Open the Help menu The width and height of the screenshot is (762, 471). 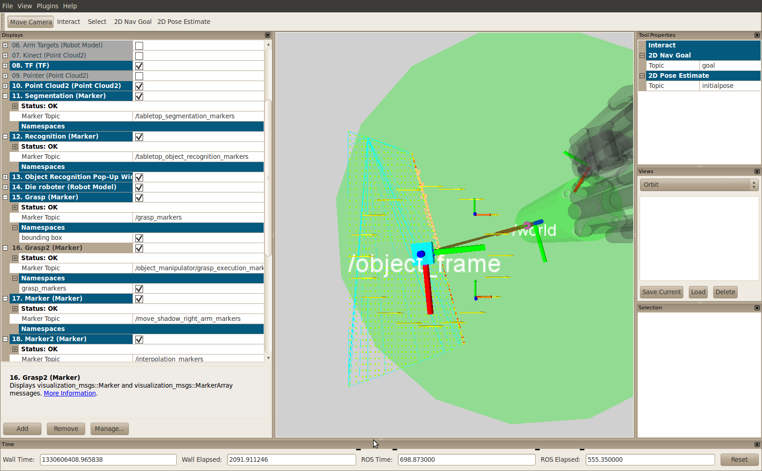pyautogui.click(x=70, y=6)
